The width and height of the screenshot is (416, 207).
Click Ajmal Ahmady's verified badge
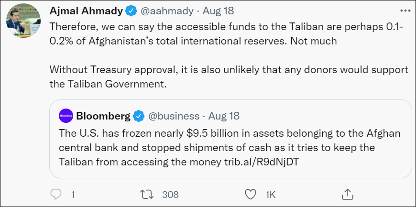[131, 11]
